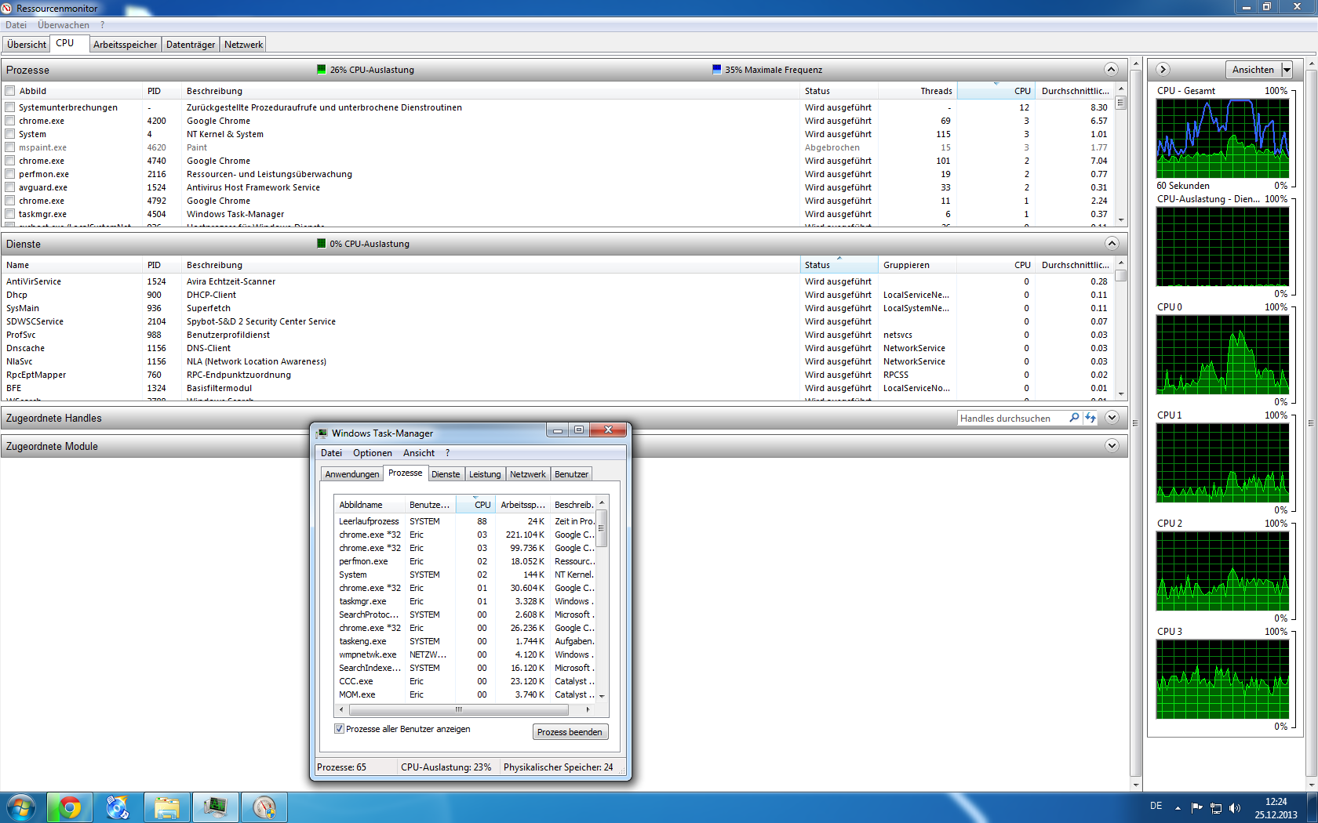Screen dimensions: 1318x823
Task: Focus the Handles durchsuchen search field
Action: coord(1013,418)
